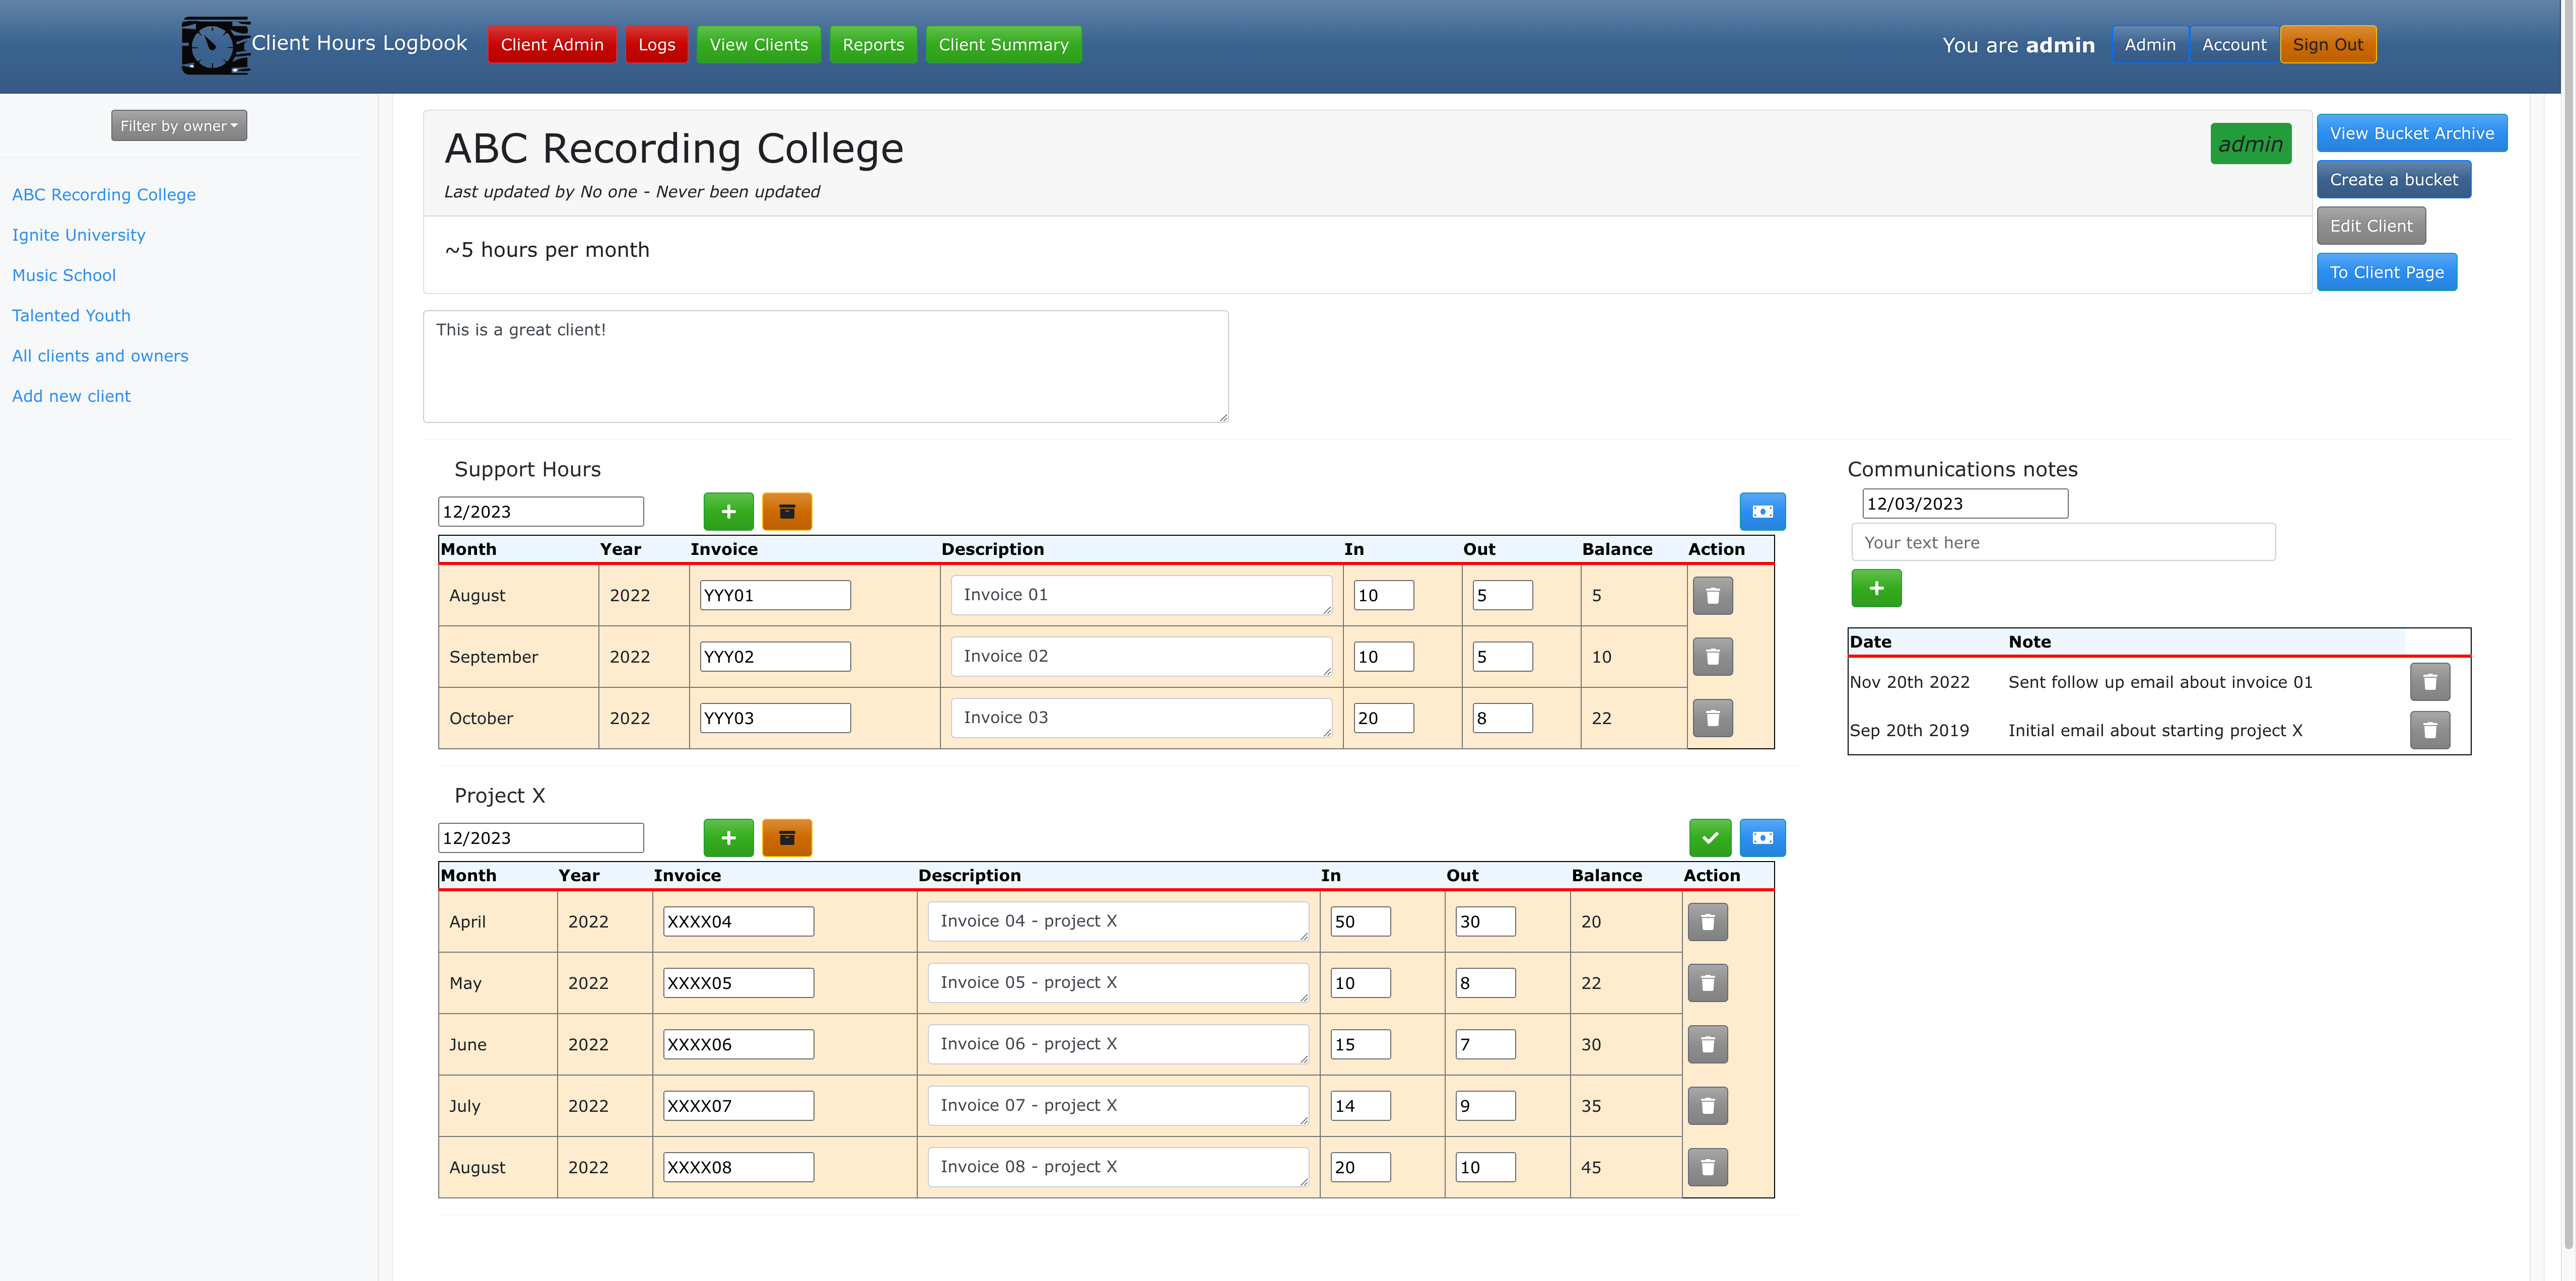This screenshot has width=2576, height=1281.
Task: Go to View Clients
Action: 758,44
